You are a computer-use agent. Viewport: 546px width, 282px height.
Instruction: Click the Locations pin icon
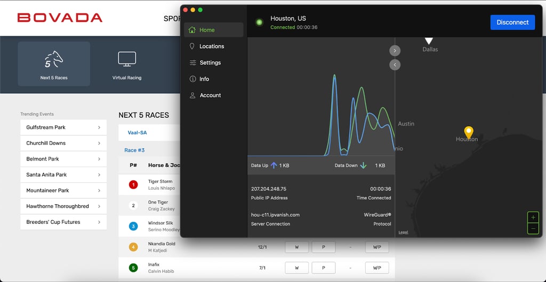pos(192,46)
